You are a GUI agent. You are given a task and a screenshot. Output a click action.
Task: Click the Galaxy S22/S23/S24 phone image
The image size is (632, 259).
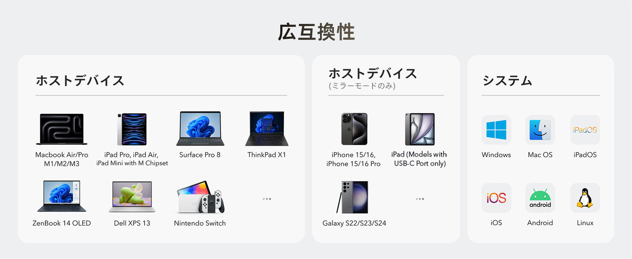tap(353, 197)
